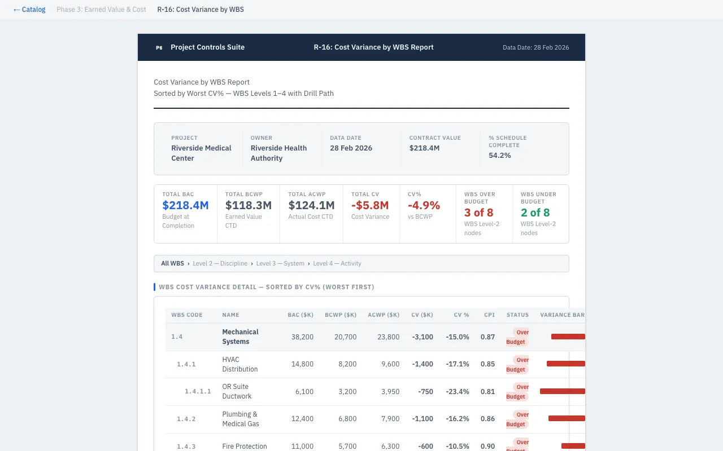Open Phase 3: Earned Value & Cost breadcrumb
The height and width of the screenshot is (451, 723).
pos(101,9)
